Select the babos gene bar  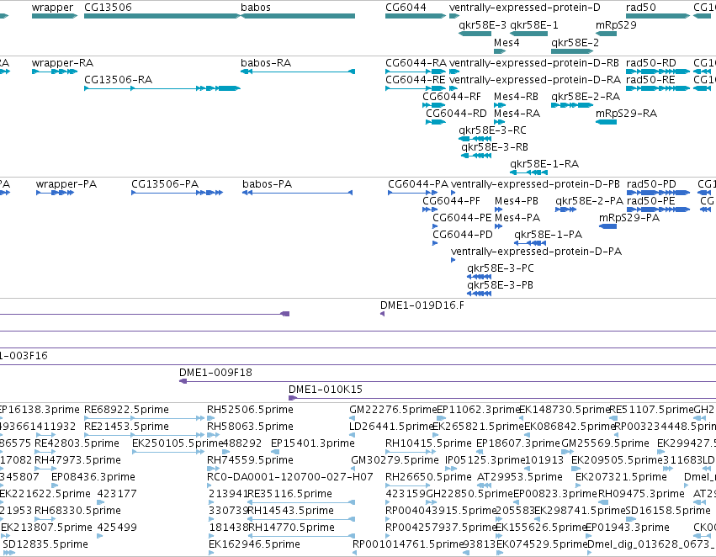(298, 16)
